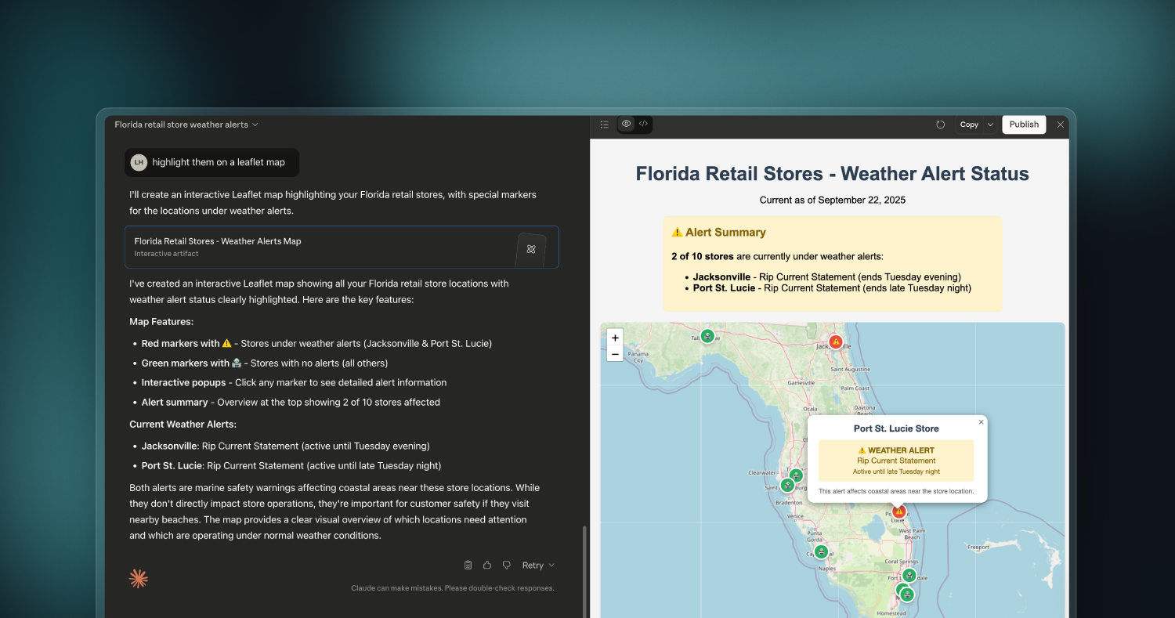Click the green store marker below Coral Springs
The image size is (1175, 618).
(x=909, y=576)
